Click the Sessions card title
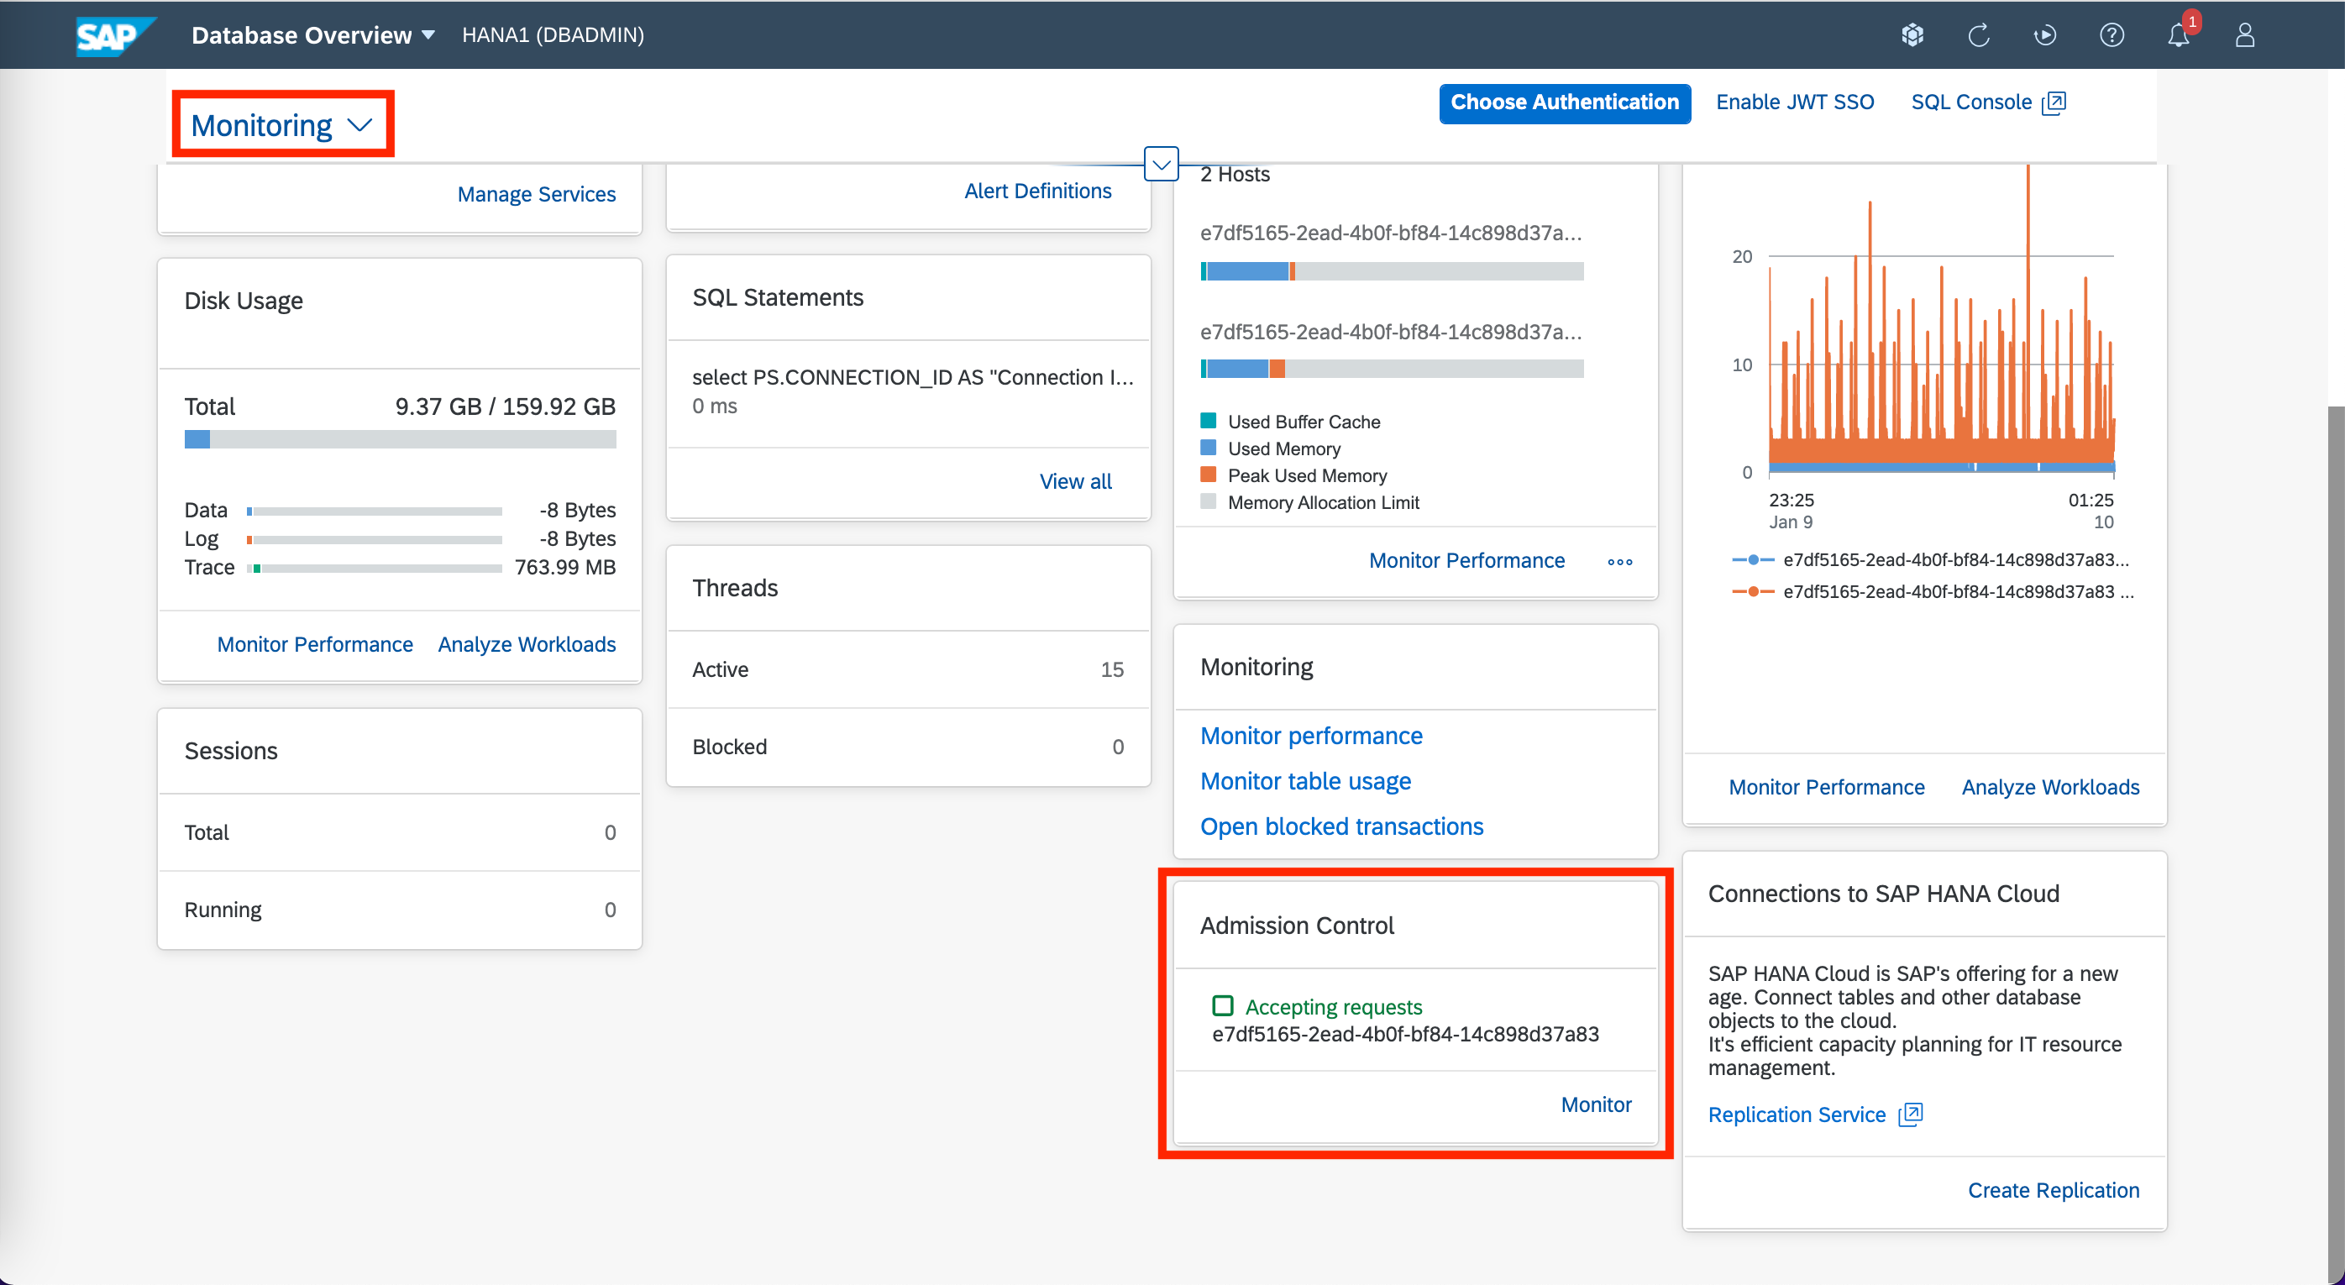This screenshot has height=1285, width=2345. [230, 751]
